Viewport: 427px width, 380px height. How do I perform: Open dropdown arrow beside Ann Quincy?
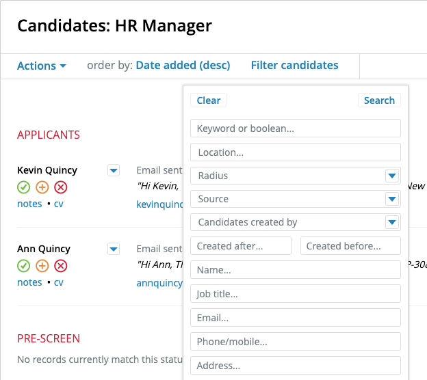coord(114,249)
